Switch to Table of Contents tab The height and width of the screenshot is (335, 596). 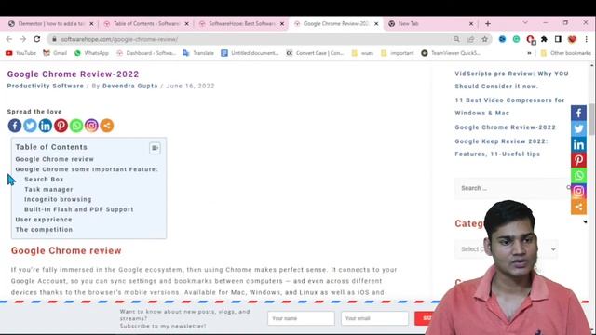[x=146, y=23]
